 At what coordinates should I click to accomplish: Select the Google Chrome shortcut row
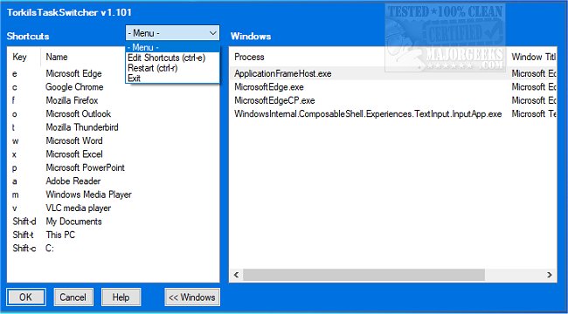coord(113,87)
